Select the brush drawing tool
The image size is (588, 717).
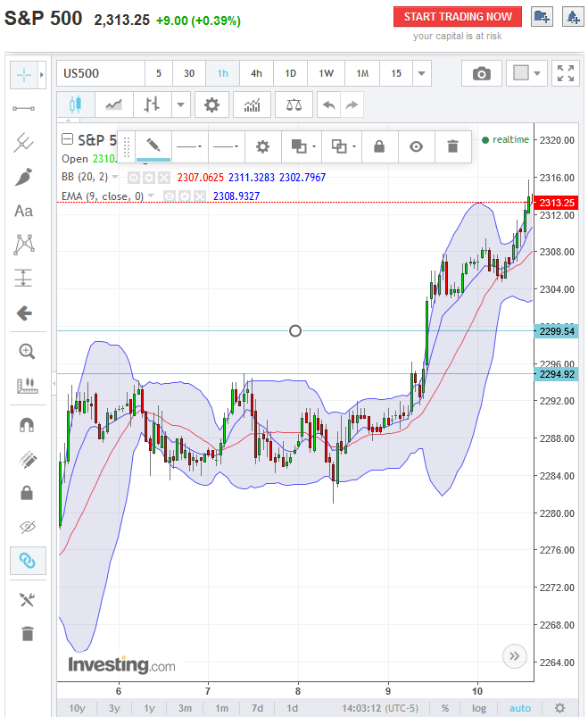click(x=24, y=177)
